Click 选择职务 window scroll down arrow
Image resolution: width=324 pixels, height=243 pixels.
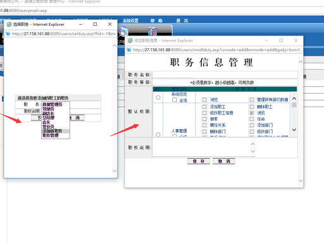click(x=115, y=171)
